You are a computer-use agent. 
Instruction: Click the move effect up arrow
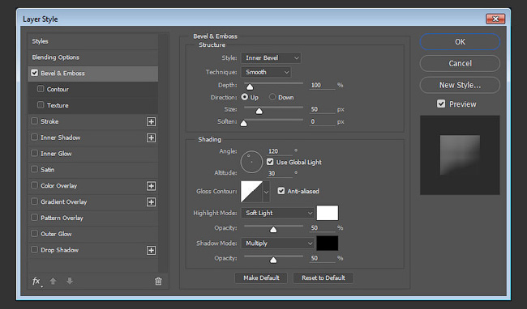click(53, 281)
